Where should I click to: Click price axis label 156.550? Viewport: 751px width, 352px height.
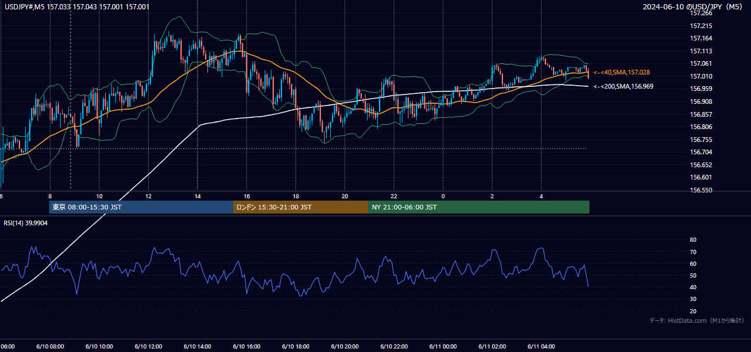pos(701,190)
